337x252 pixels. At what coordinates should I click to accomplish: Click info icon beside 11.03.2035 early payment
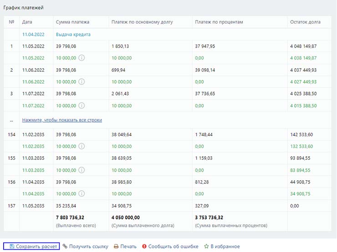82,170
